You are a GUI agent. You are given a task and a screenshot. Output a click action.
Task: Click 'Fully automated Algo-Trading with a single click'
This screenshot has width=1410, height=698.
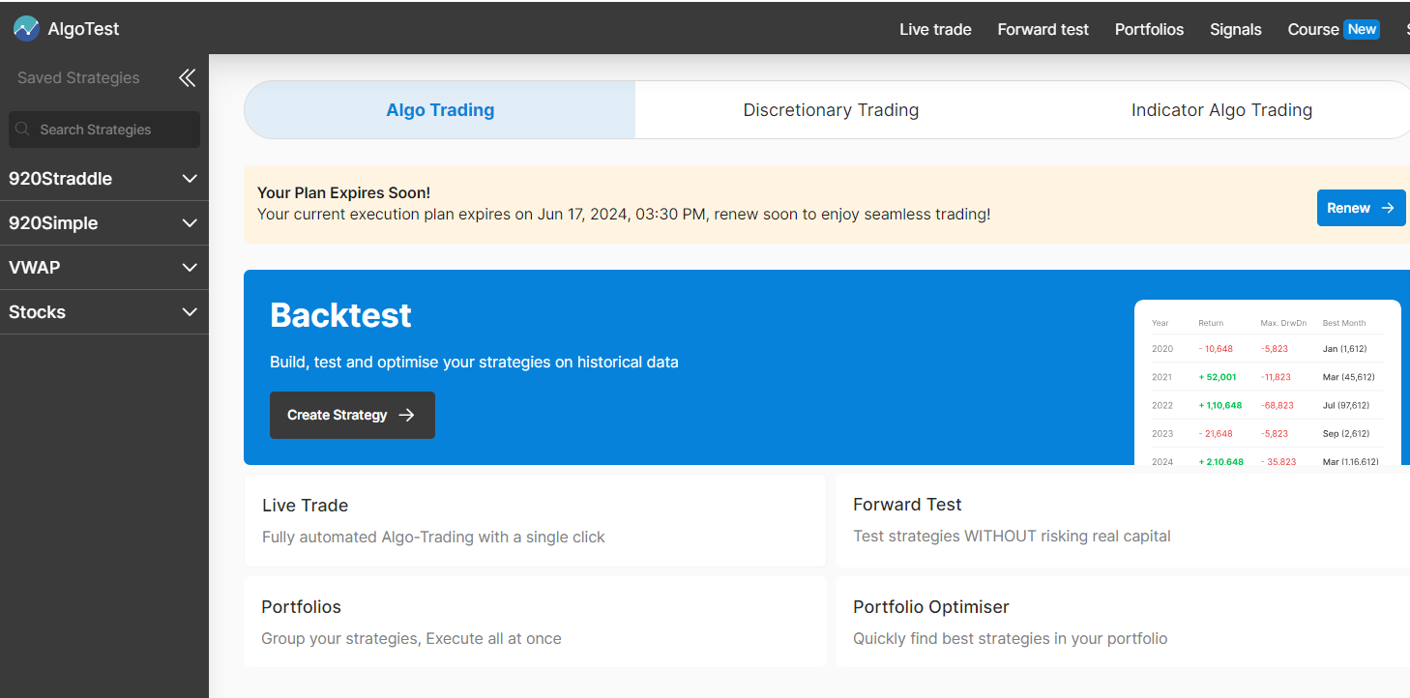click(x=433, y=537)
